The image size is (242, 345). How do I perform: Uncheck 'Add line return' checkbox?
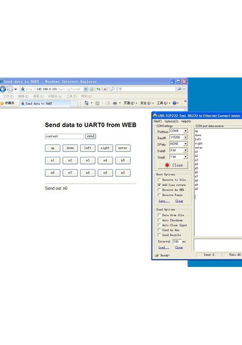click(x=159, y=185)
